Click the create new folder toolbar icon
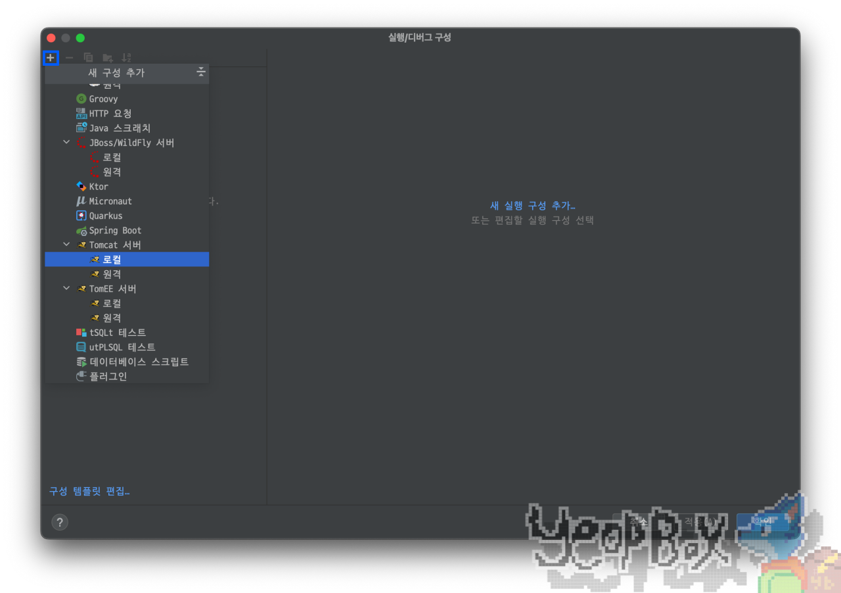 click(107, 58)
